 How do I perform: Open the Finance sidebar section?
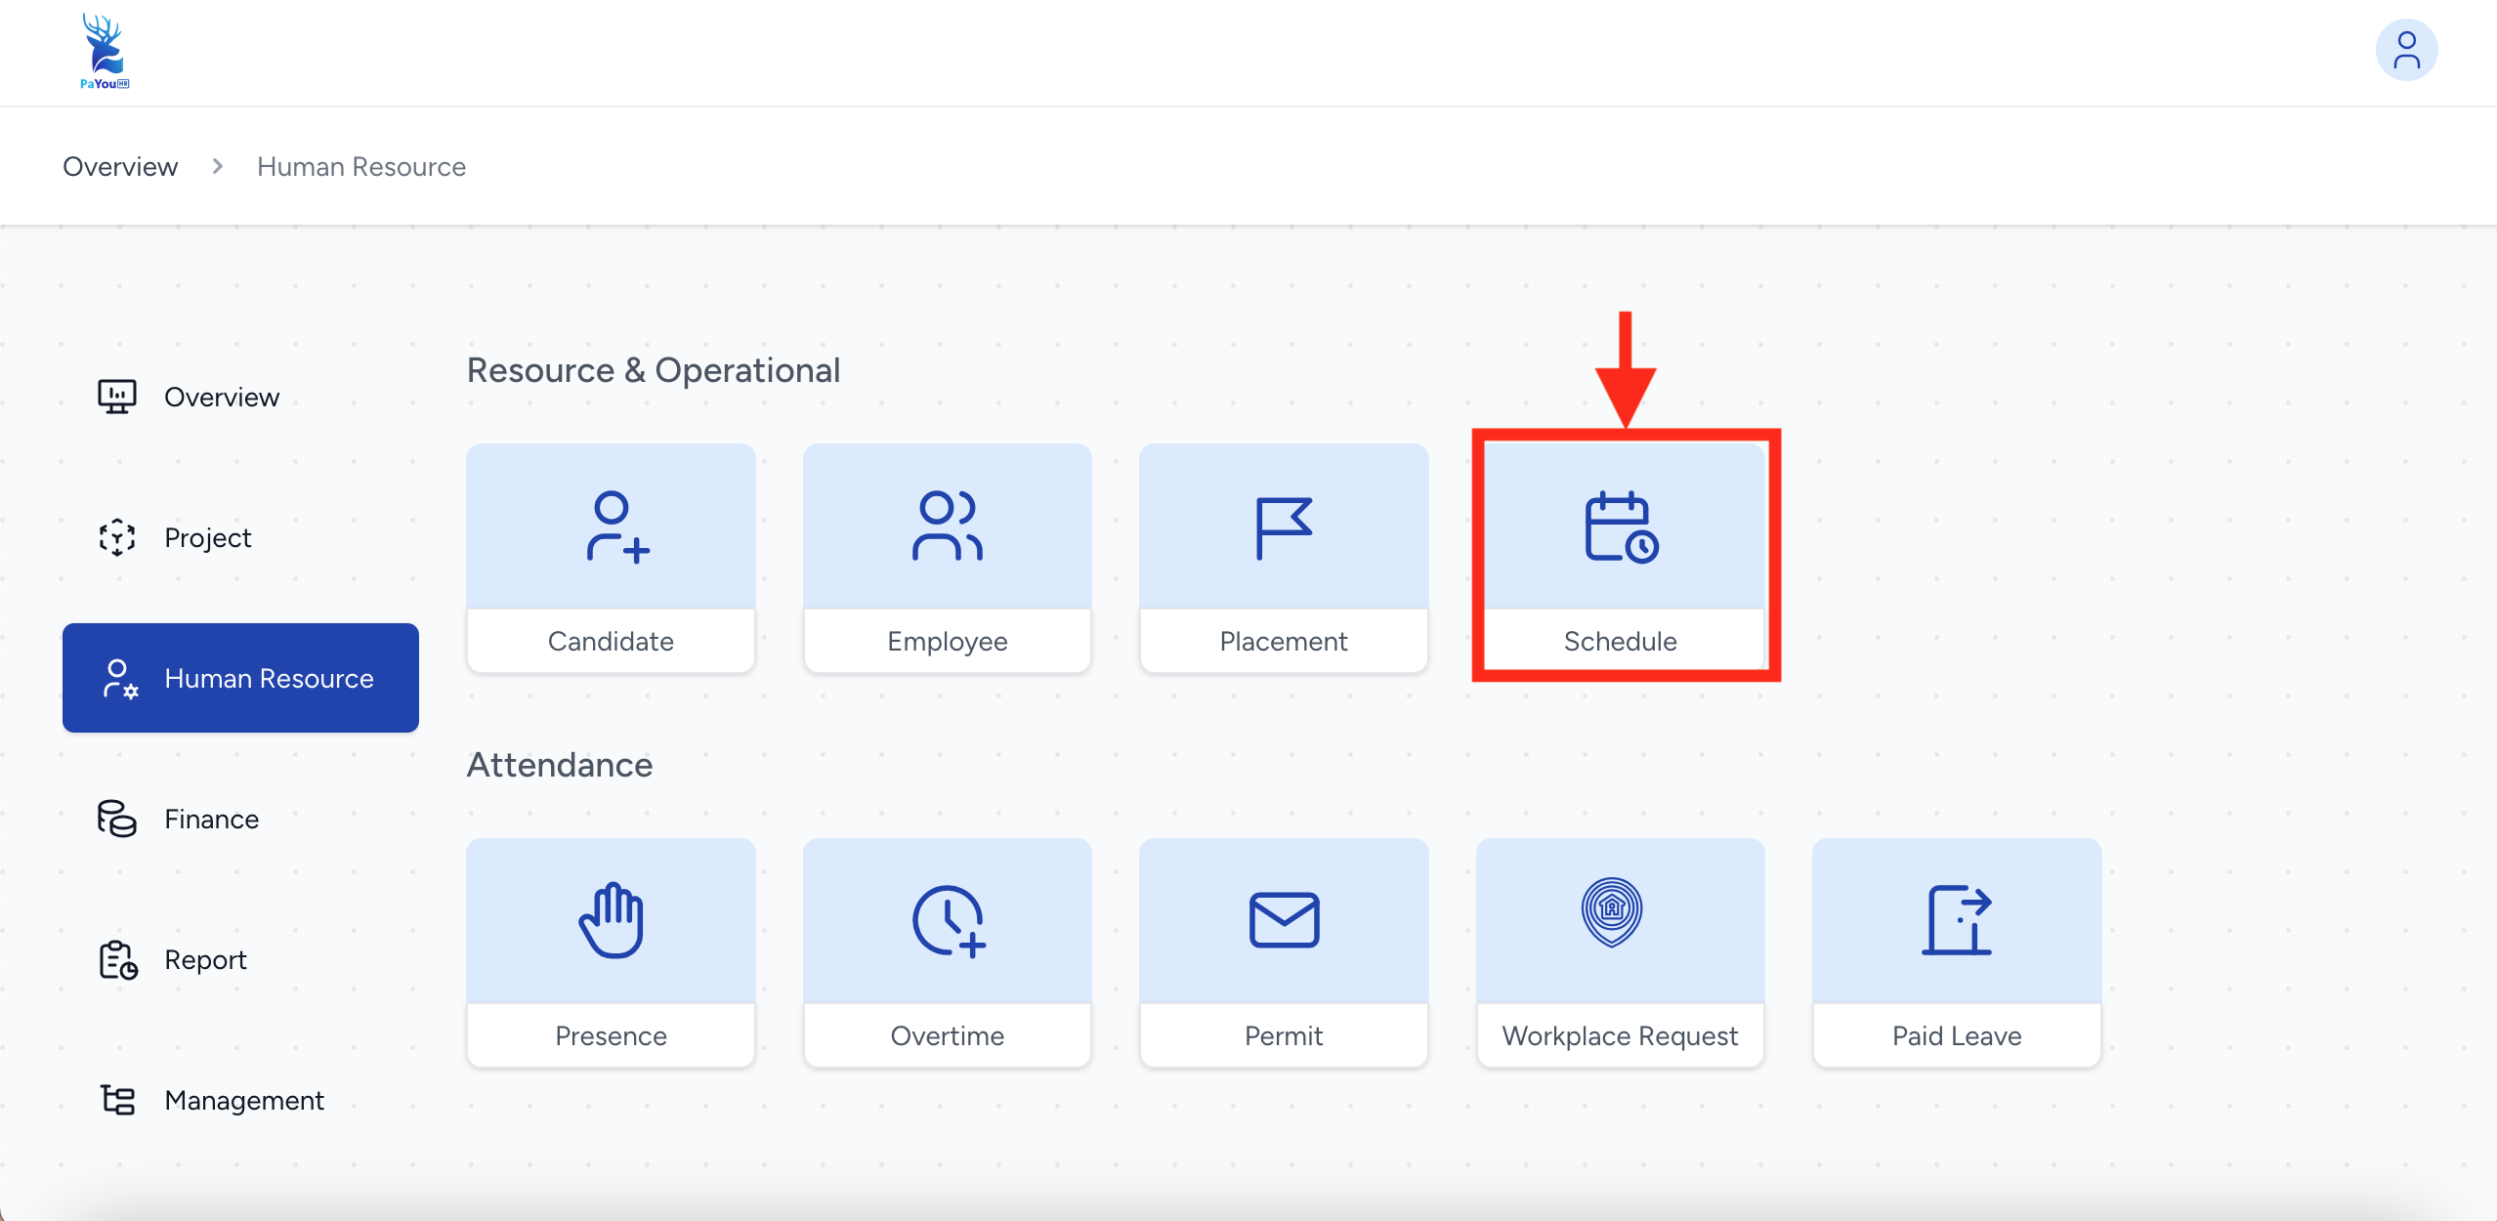211,820
